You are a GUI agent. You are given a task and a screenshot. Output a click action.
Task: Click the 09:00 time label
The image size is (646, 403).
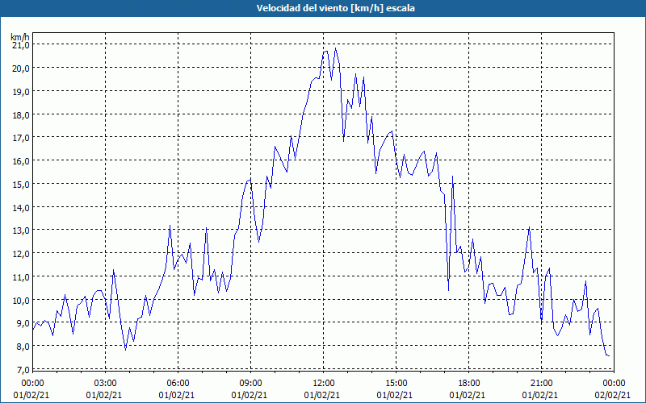[250, 384]
